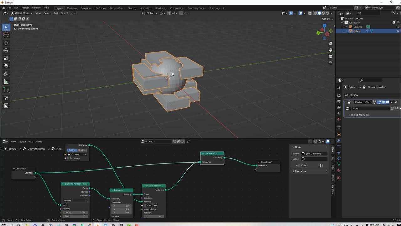
Task: Select the Move tool in viewport toolbar
Action: 6,43
